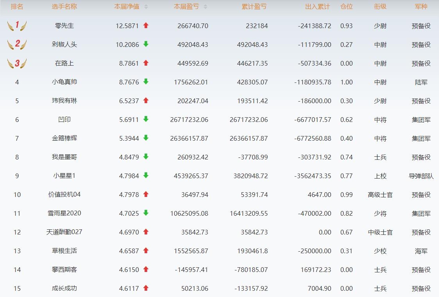439x297 pixels.
Task: Click the 导弹部队 branch cell
Action: pos(421,176)
